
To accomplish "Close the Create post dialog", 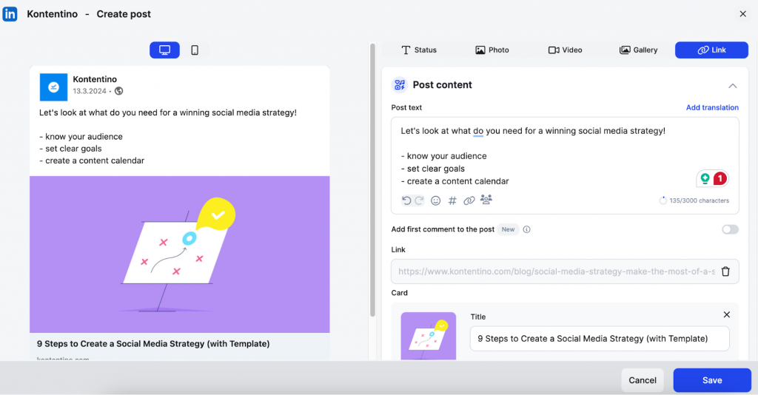I will (743, 14).
